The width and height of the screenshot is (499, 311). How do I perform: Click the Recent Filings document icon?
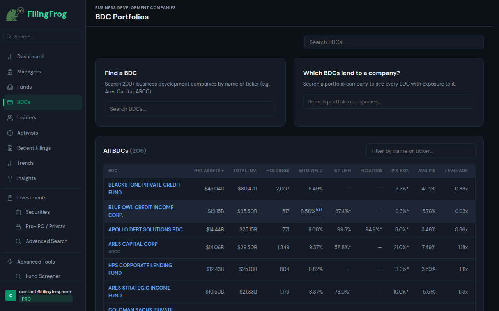10,148
